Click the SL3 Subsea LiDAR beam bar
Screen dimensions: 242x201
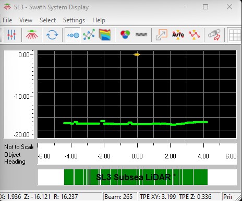pos(137,177)
